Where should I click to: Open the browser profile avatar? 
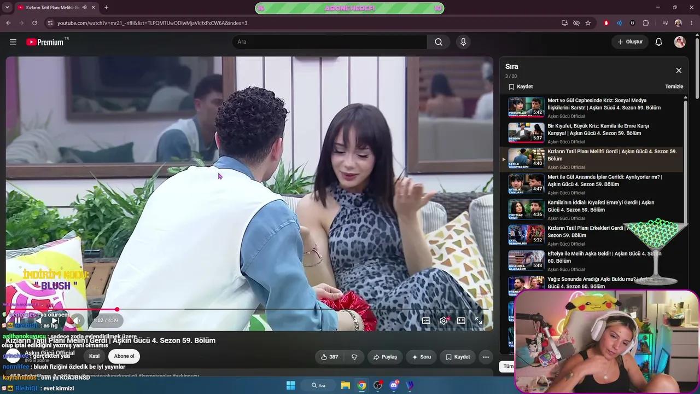[x=678, y=23]
